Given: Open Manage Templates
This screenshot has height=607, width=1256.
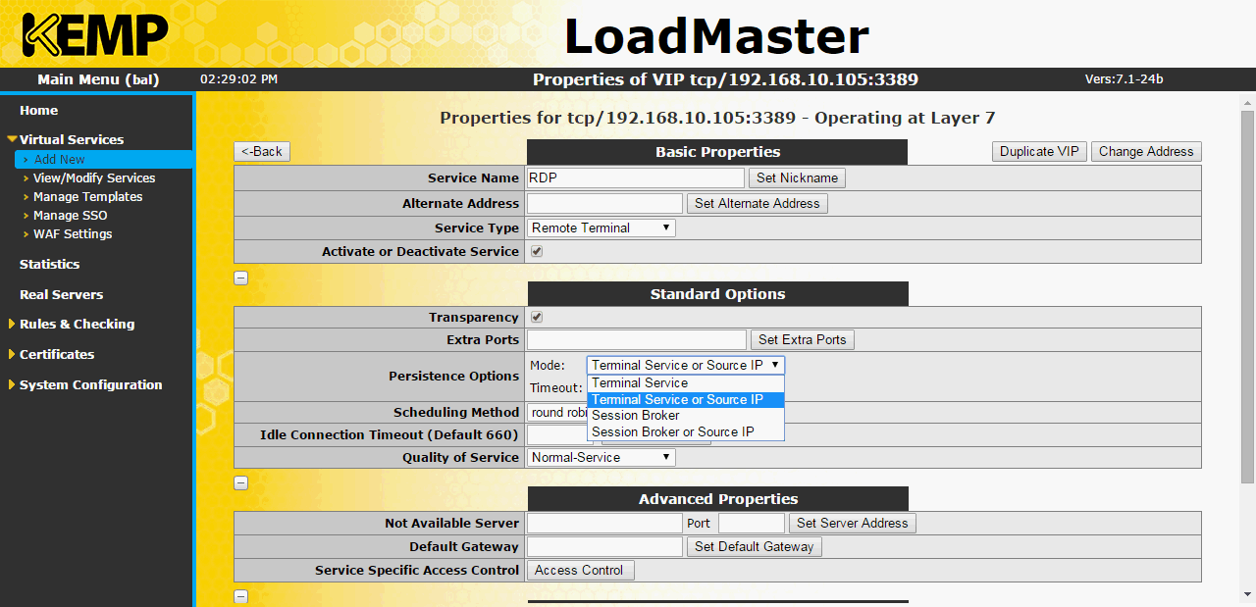Looking at the screenshot, I should point(88,197).
